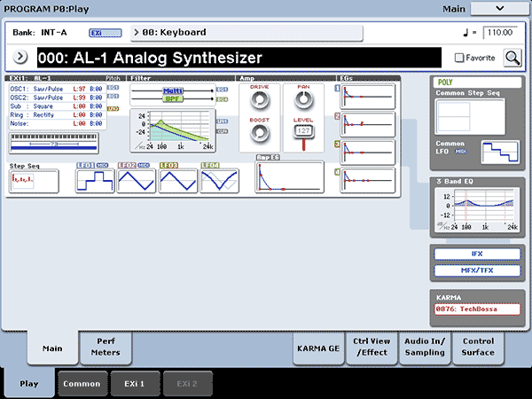The image size is (532, 399).
Task: Click the Common LFO waveform graphic
Action: click(x=498, y=152)
